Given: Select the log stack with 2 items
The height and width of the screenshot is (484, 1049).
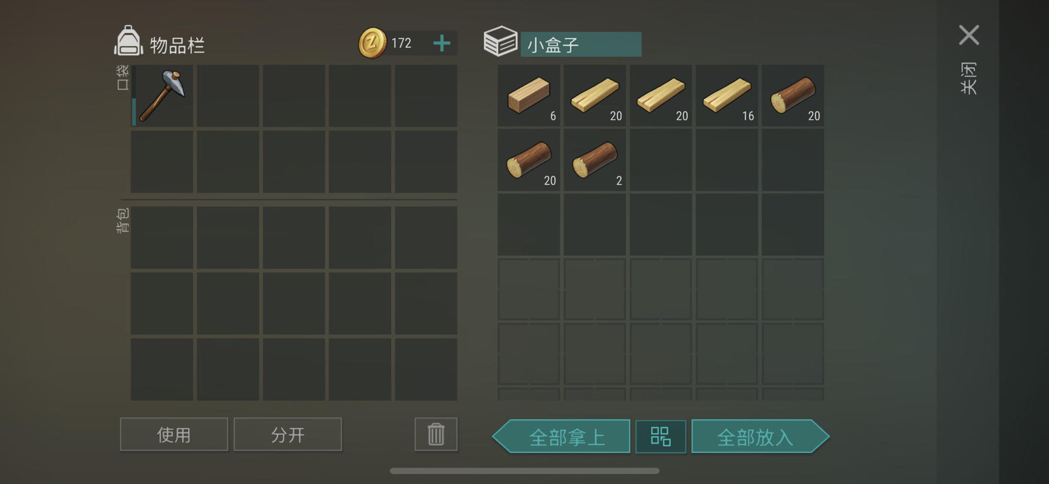Looking at the screenshot, I should click(x=595, y=160).
